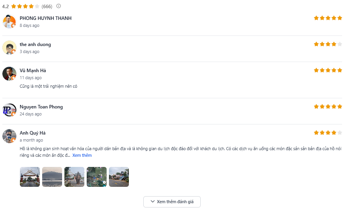Expand Anh Quý Hà's review via Xem thêm
This screenshot has width=346, height=211.
82,155
